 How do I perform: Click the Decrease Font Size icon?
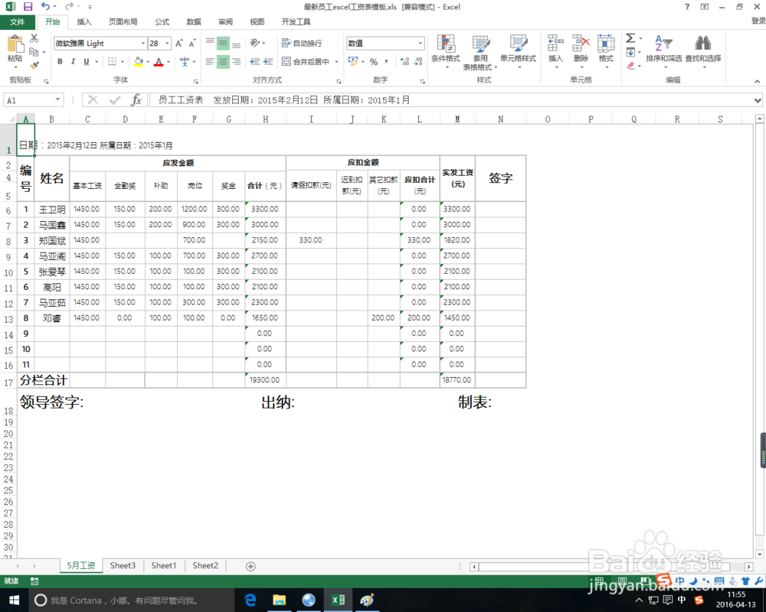pos(192,44)
